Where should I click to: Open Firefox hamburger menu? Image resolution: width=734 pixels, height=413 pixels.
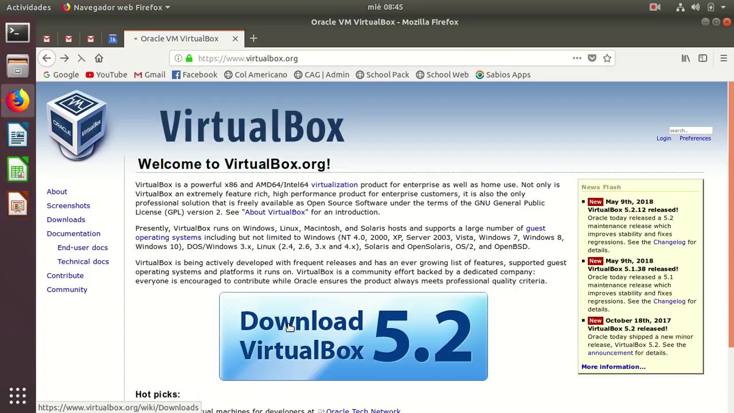pos(724,58)
